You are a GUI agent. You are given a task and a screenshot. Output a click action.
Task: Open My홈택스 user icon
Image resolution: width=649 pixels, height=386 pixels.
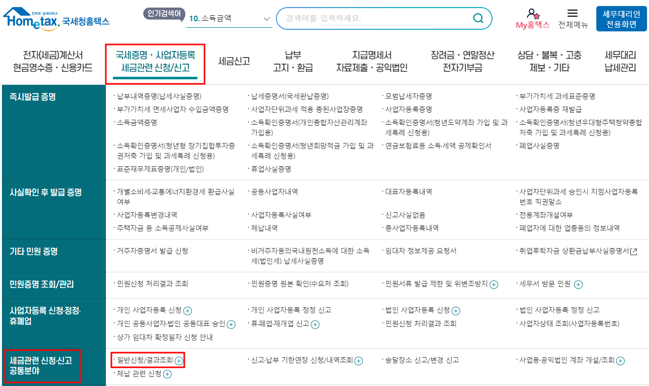click(532, 14)
